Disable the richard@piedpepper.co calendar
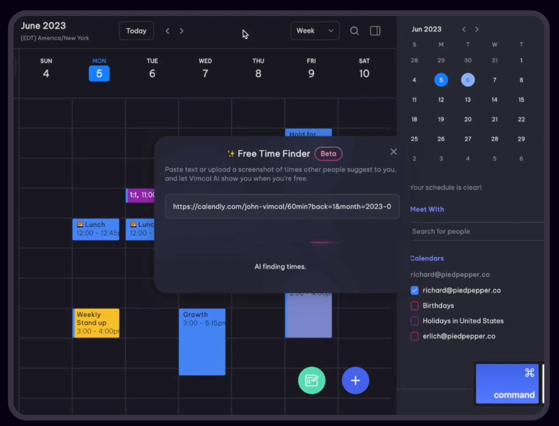The height and width of the screenshot is (426, 559). pos(414,290)
